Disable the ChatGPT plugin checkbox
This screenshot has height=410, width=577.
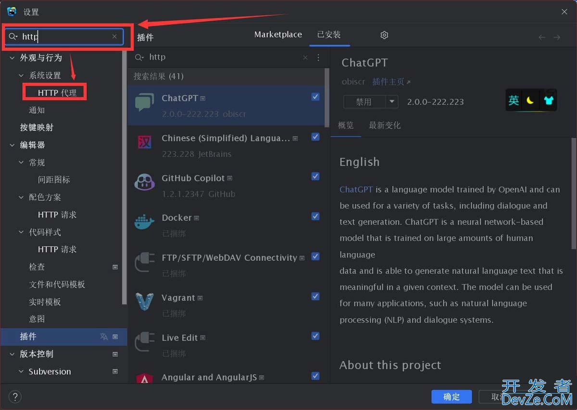click(x=315, y=97)
